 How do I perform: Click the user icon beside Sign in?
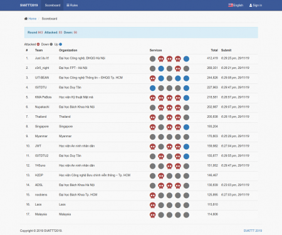tap(251, 5)
